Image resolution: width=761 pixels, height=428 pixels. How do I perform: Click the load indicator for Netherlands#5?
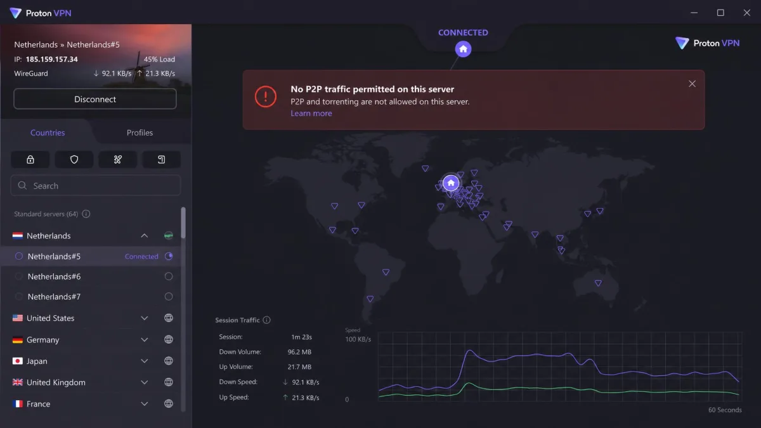tap(169, 256)
